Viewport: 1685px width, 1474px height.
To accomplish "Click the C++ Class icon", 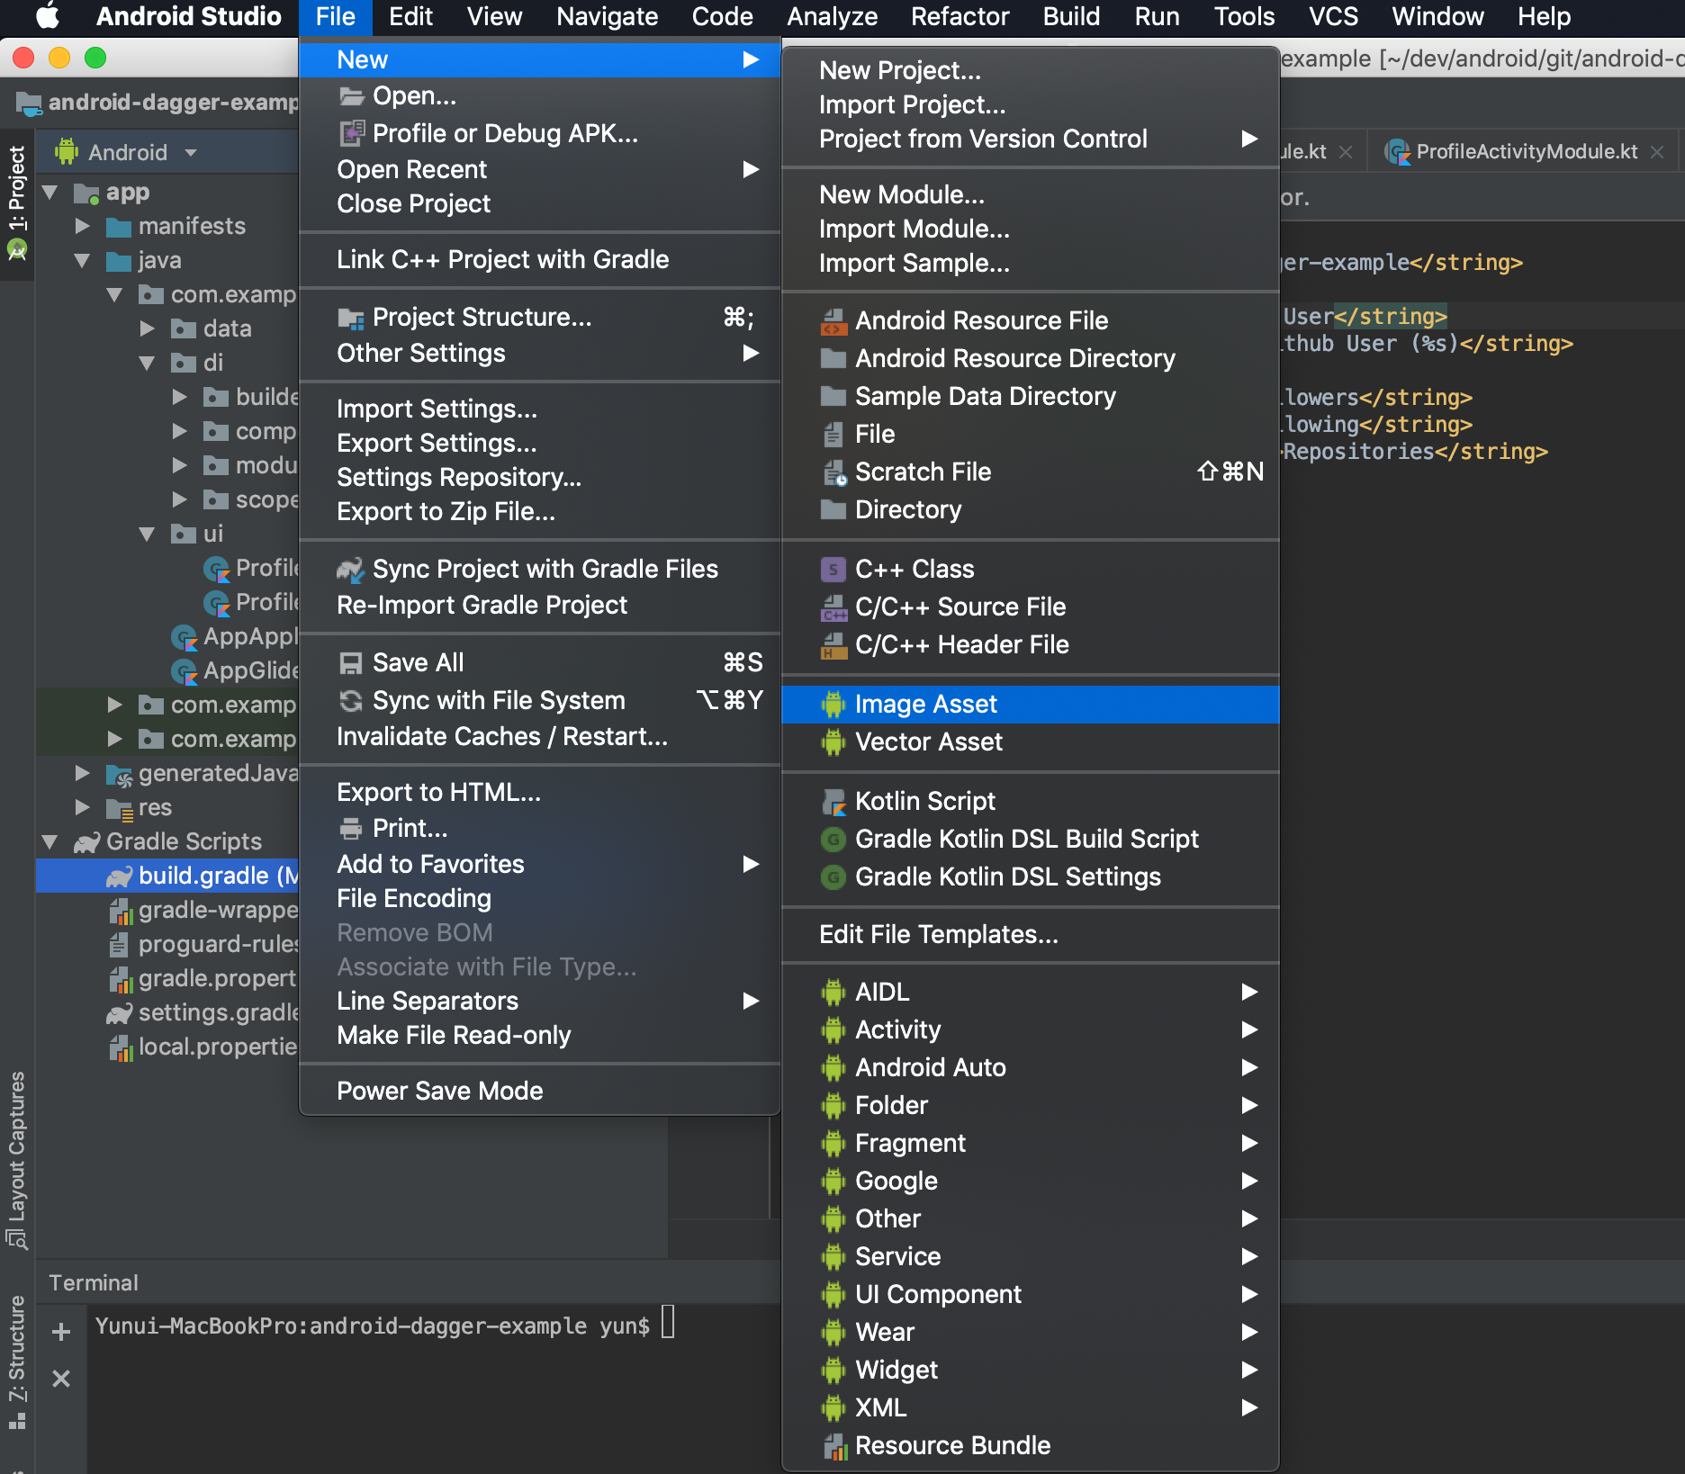I will (833, 570).
